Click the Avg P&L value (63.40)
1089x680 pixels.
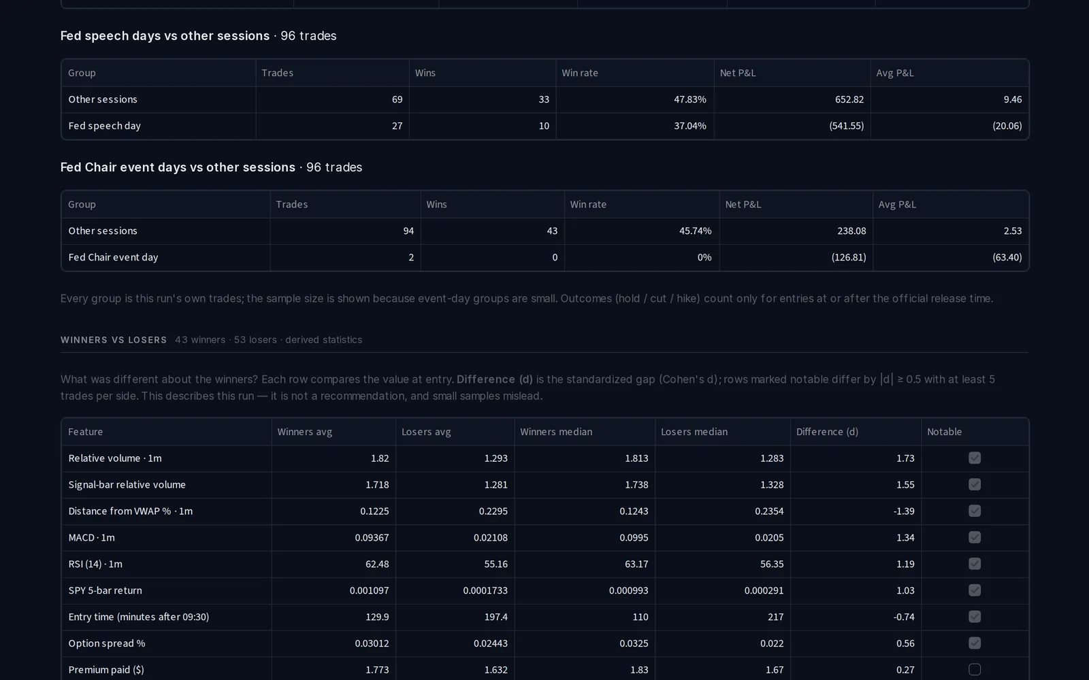coord(1007,257)
